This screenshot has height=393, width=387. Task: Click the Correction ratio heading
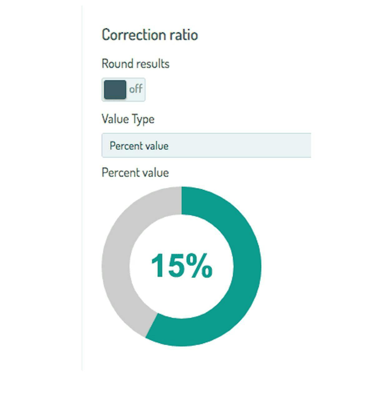click(x=150, y=35)
